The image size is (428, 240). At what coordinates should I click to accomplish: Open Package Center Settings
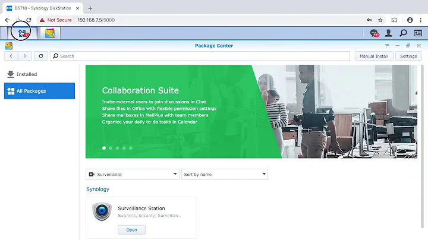(x=408, y=56)
